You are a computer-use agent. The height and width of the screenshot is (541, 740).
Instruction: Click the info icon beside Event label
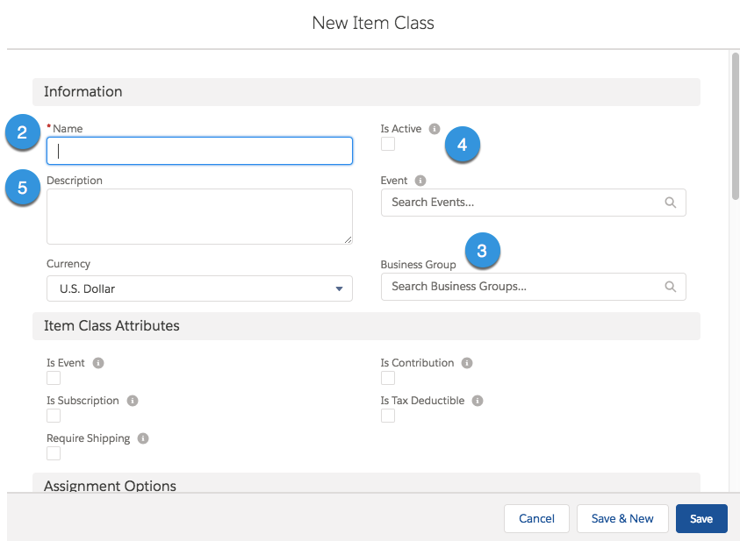tap(420, 181)
